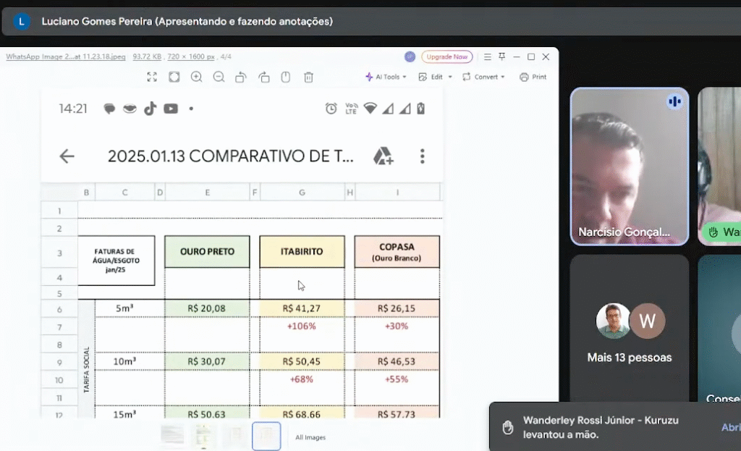Expand the Edit dropdown menu
Screen dimensions: 741x451
(435, 77)
